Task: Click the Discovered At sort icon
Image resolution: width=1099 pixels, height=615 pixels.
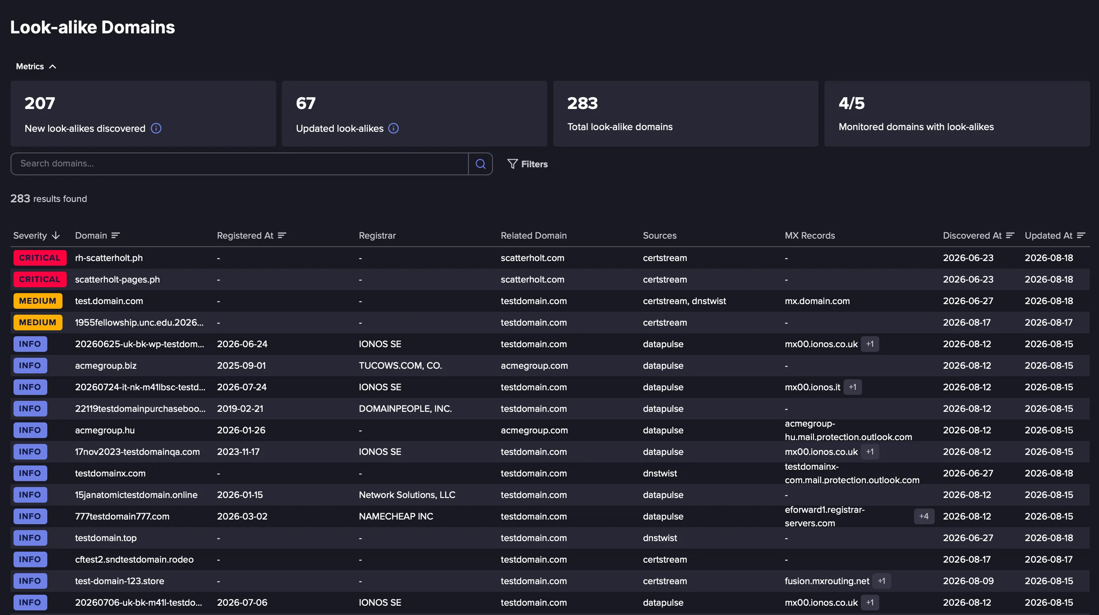Action: tap(1010, 236)
